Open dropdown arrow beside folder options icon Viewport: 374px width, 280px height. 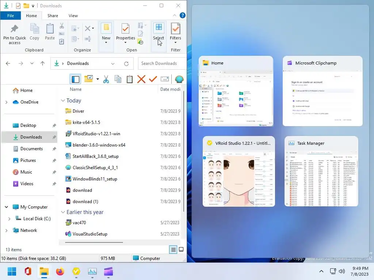click(98, 79)
